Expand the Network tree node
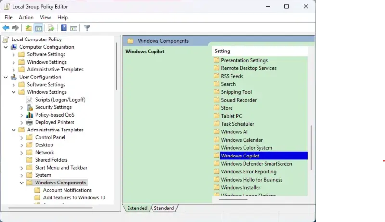Viewport: 385px width, 222px height. click(22, 153)
